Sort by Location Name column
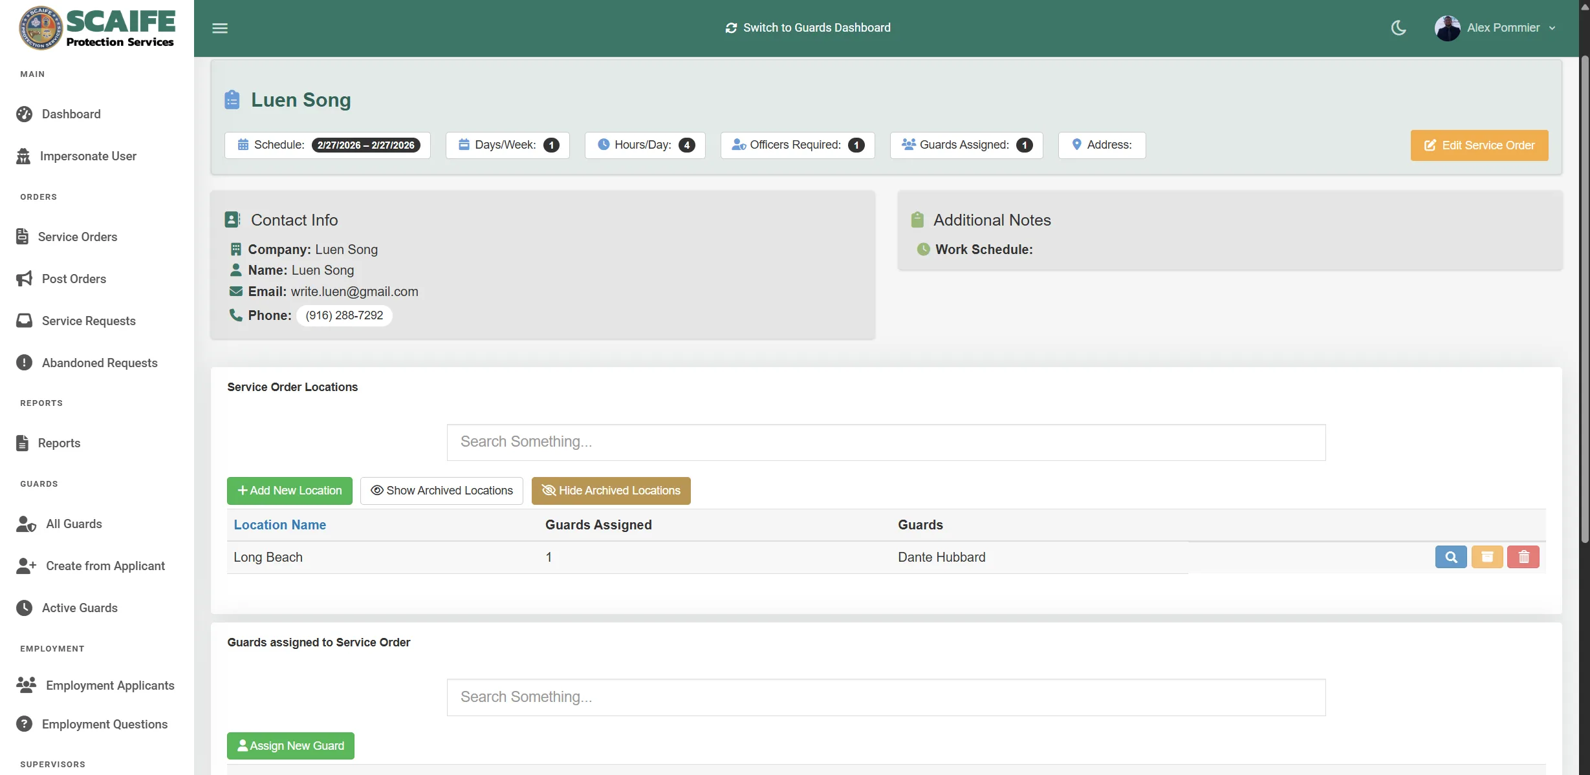This screenshot has height=775, width=1590. (280, 526)
